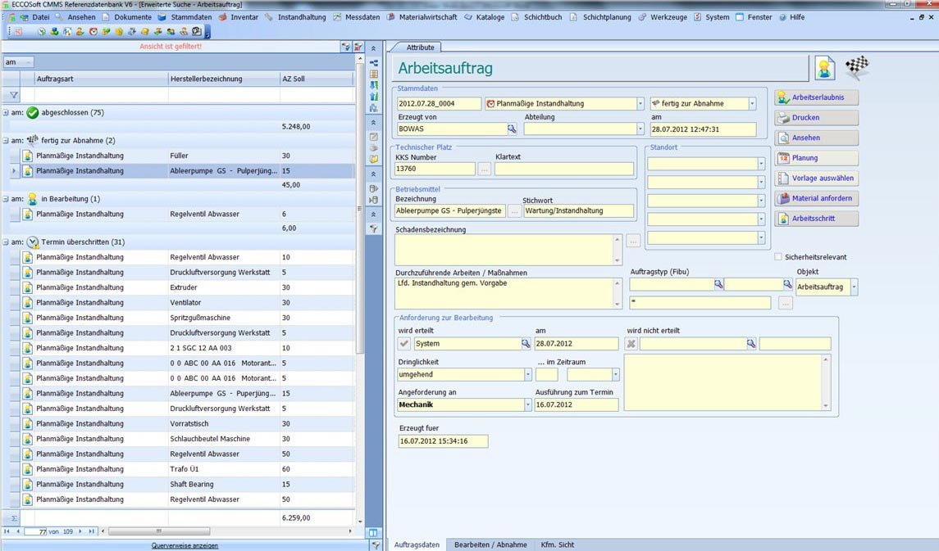Open the Planmäßige Instandhaltung dropdown in Stammdaten
This screenshot has height=551, width=939.
pyautogui.click(x=640, y=103)
